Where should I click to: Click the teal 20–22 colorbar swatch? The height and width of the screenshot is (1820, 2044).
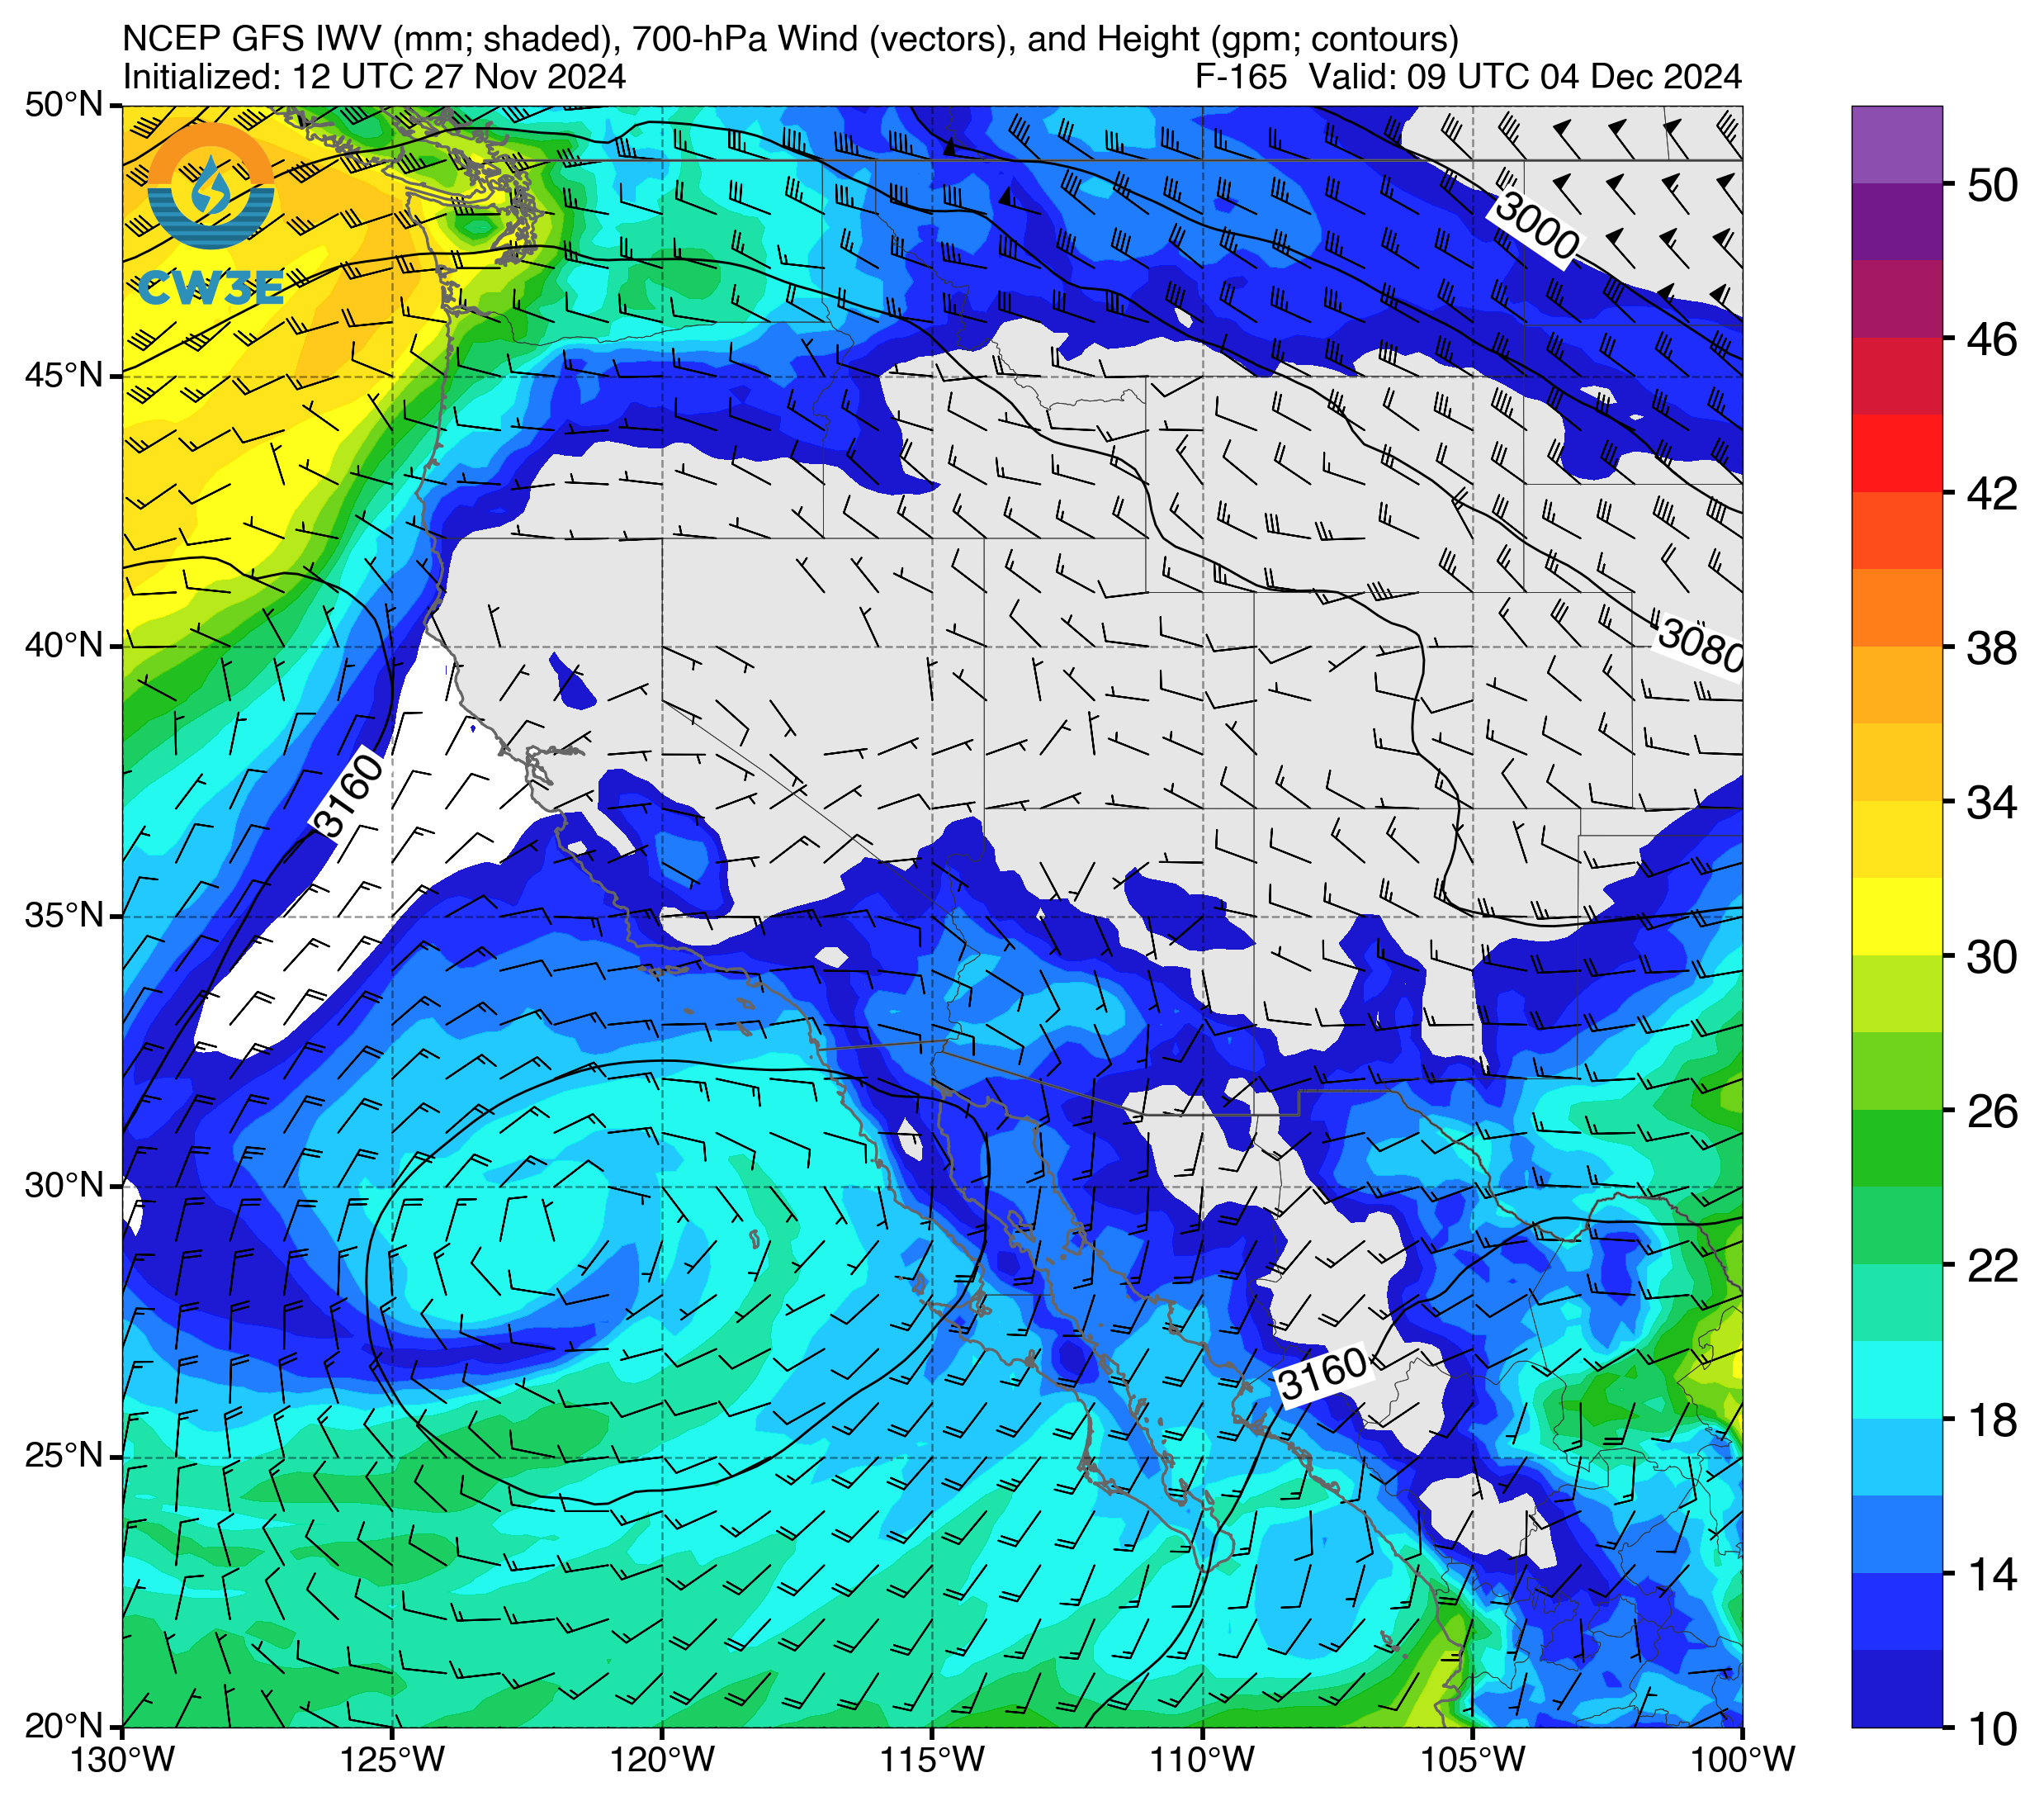click(x=1897, y=1303)
